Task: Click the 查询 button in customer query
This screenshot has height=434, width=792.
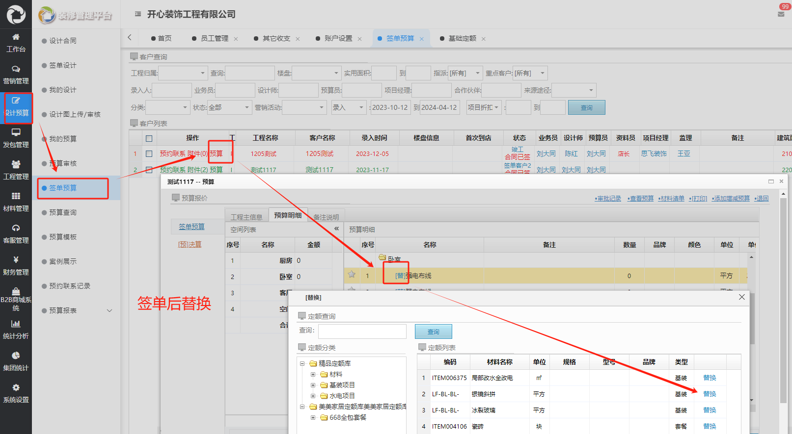Action: 586,108
